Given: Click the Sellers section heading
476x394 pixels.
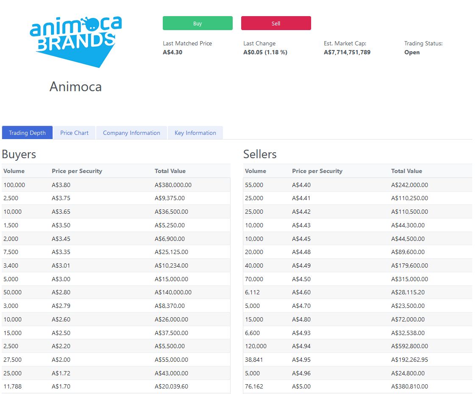Looking at the screenshot, I should click(x=260, y=154).
